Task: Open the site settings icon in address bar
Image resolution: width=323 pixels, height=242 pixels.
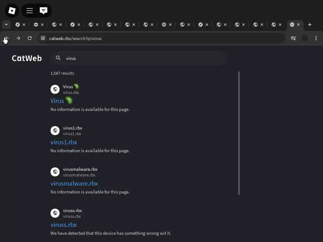Action: [x=43, y=38]
